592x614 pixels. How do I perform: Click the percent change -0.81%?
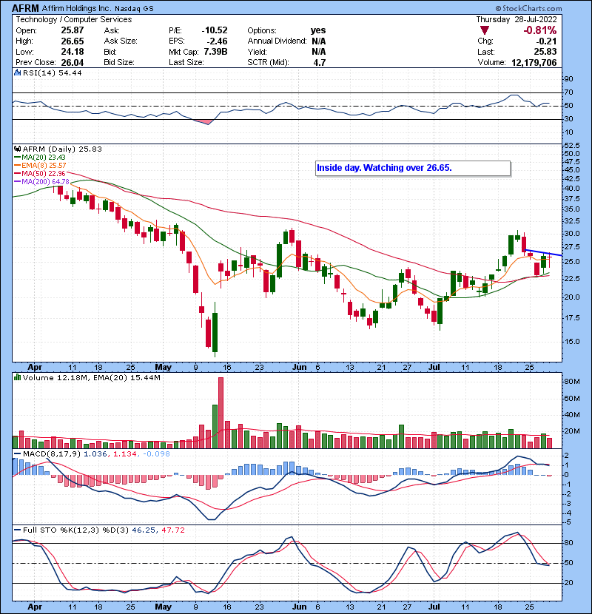click(540, 30)
